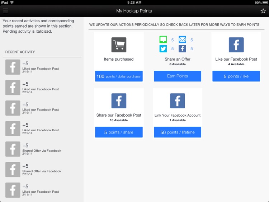The image size is (269, 202).
Task: Open Liked our Facebook Post 2/11/14 entry
Action: 40,190
